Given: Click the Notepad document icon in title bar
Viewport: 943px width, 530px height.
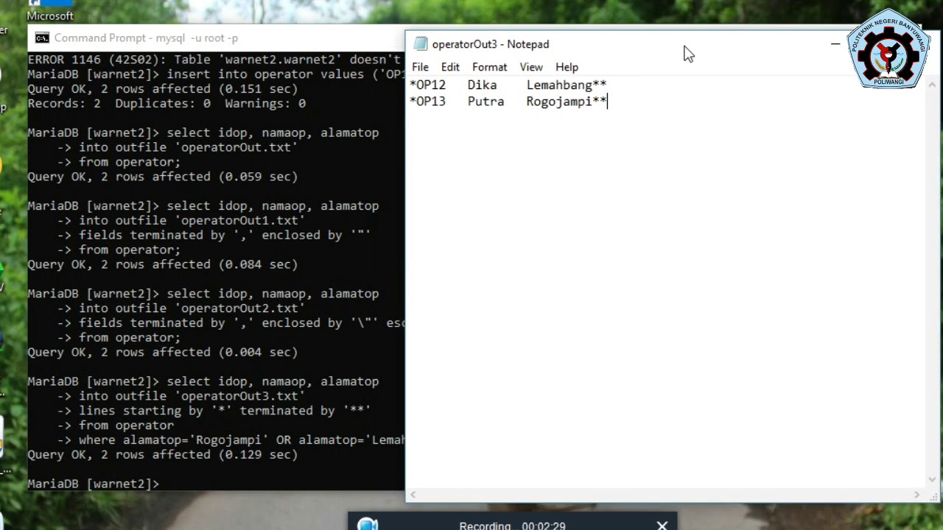Looking at the screenshot, I should (421, 44).
